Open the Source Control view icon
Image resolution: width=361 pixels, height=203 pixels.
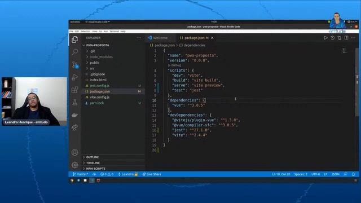click(75, 64)
